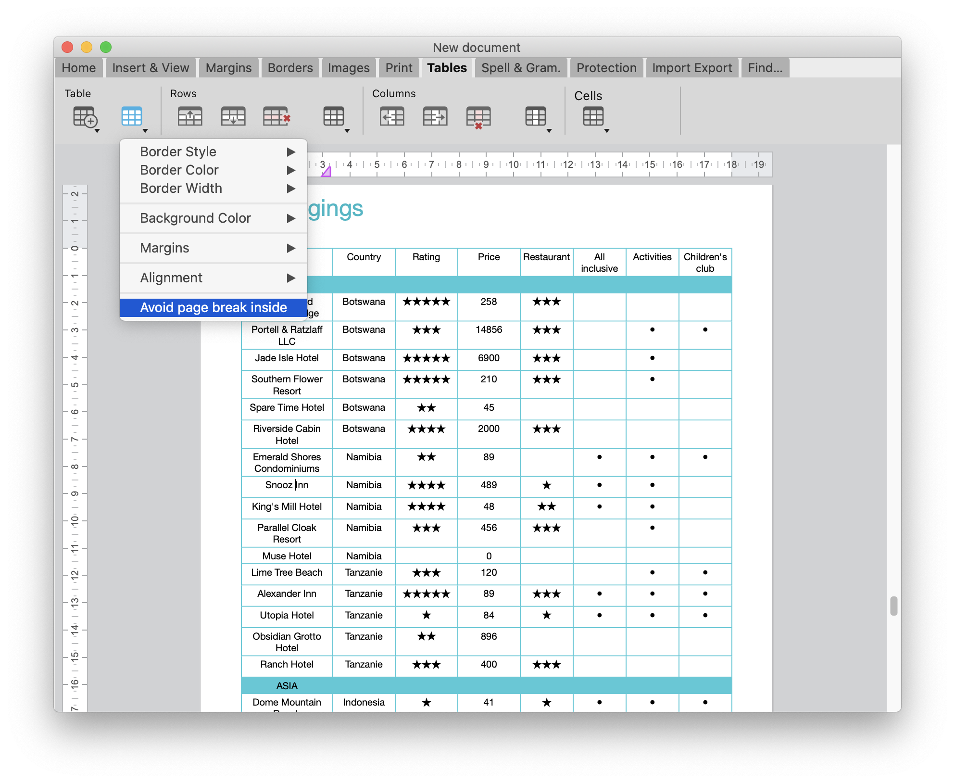Insert a row above icon

pos(190,117)
